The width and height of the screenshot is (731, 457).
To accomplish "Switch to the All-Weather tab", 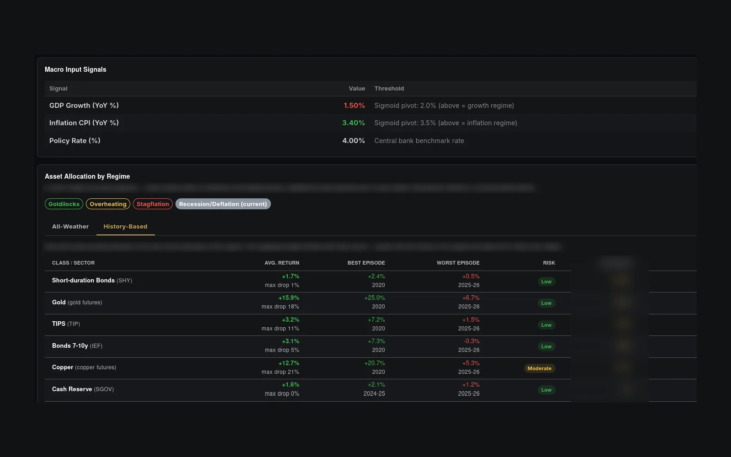I will pyautogui.click(x=70, y=227).
